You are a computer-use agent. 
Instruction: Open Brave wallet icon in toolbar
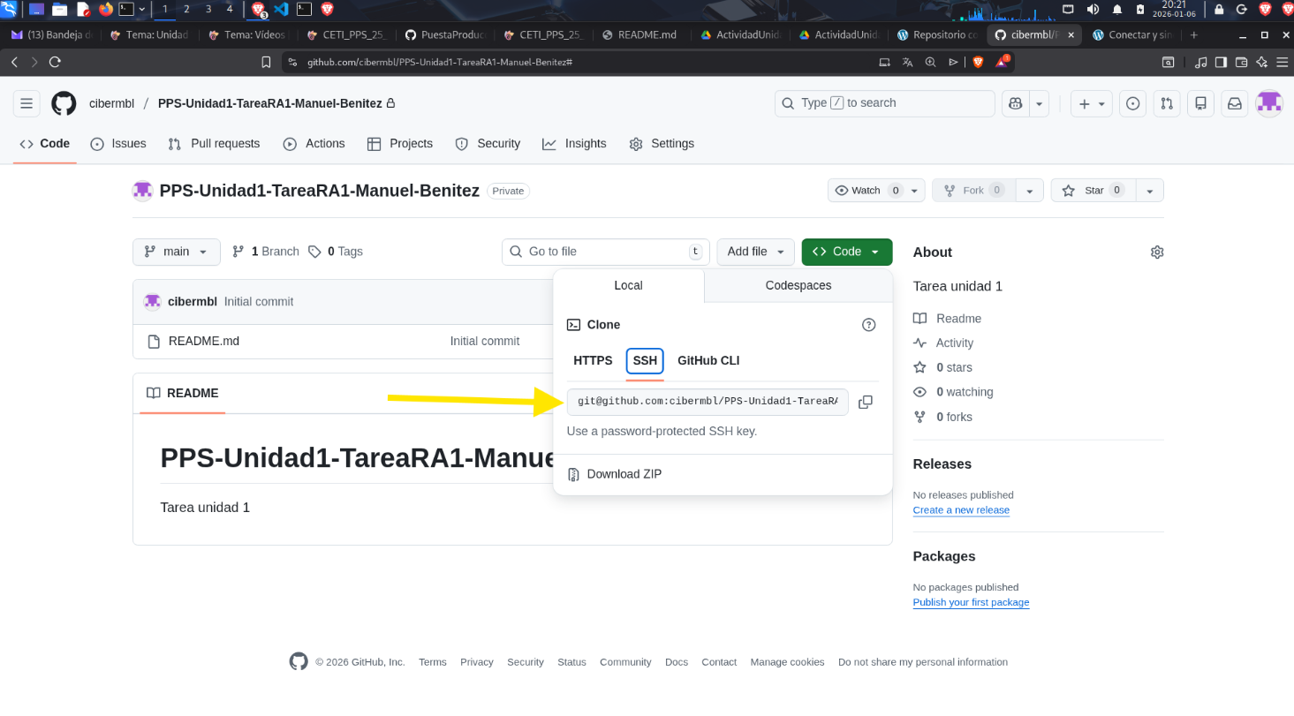(x=1241, y=62)
